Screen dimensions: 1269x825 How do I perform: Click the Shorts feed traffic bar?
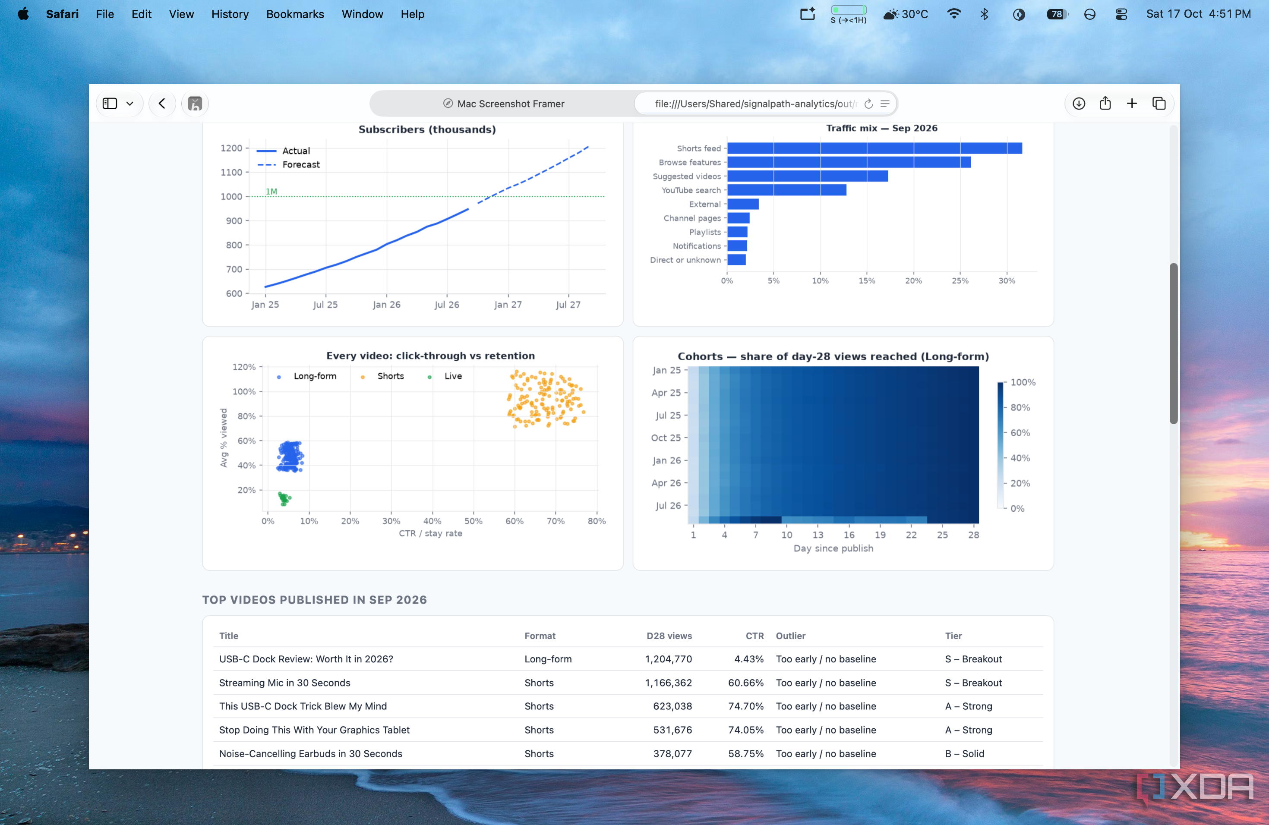pyautogui.click(x=874, y=148)
